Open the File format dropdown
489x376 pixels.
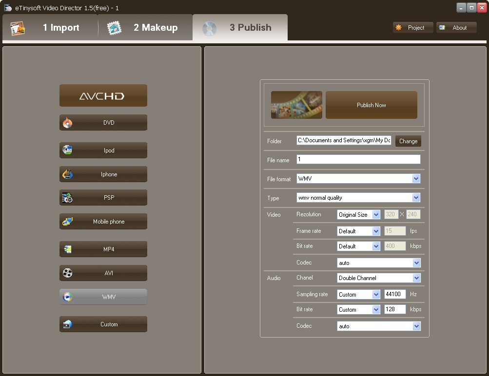coord(416,179)
